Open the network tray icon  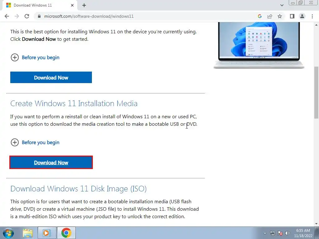[x=272, y=233]
